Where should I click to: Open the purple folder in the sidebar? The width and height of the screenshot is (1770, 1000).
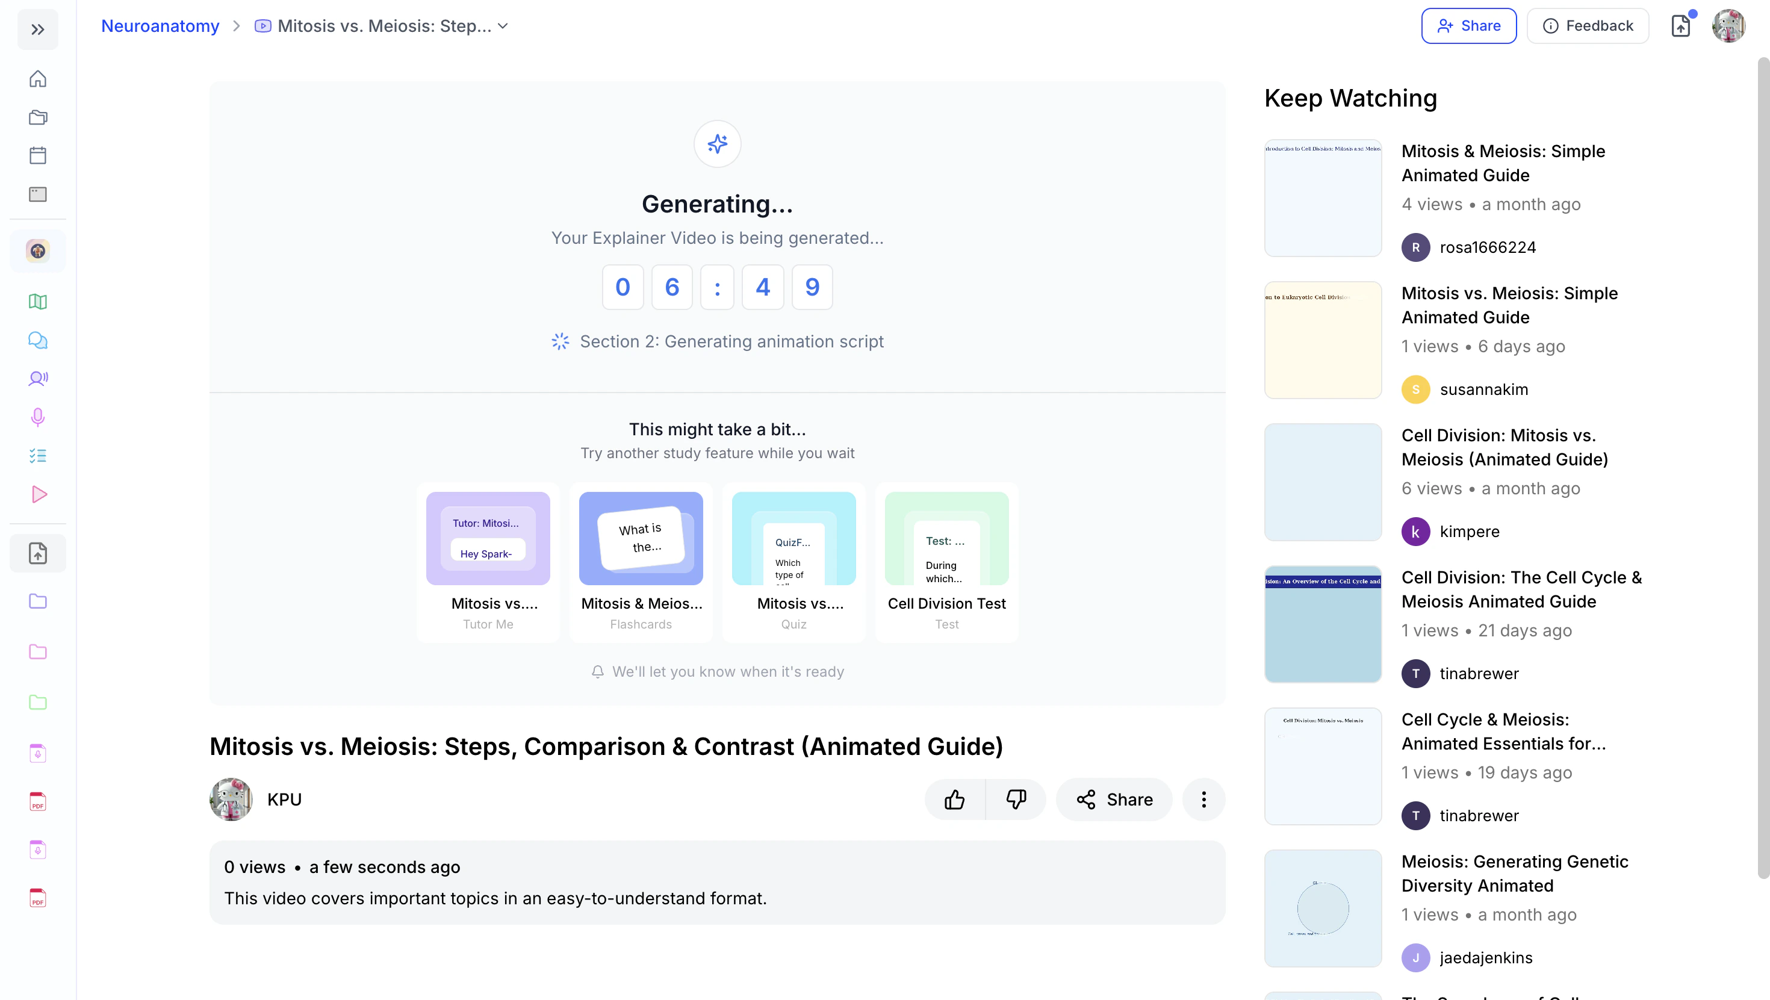click(38, 601)
